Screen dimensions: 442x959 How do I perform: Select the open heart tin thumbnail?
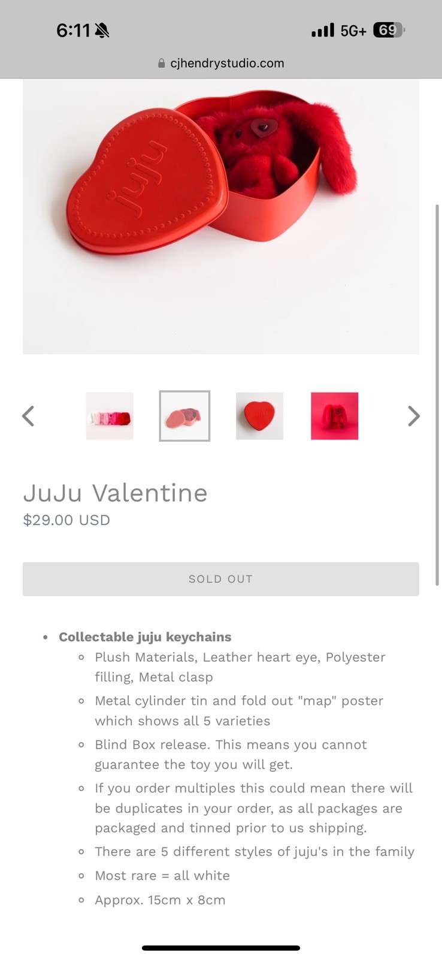(184, 416)
